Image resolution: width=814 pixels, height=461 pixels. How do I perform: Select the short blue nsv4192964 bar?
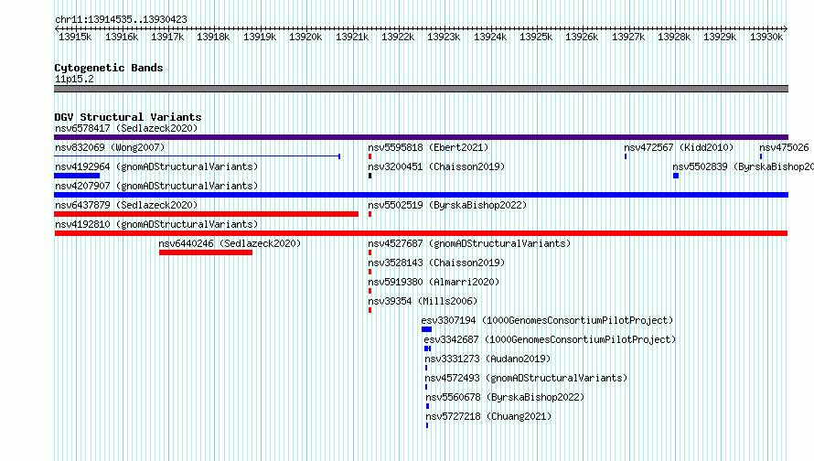(77, 176)
